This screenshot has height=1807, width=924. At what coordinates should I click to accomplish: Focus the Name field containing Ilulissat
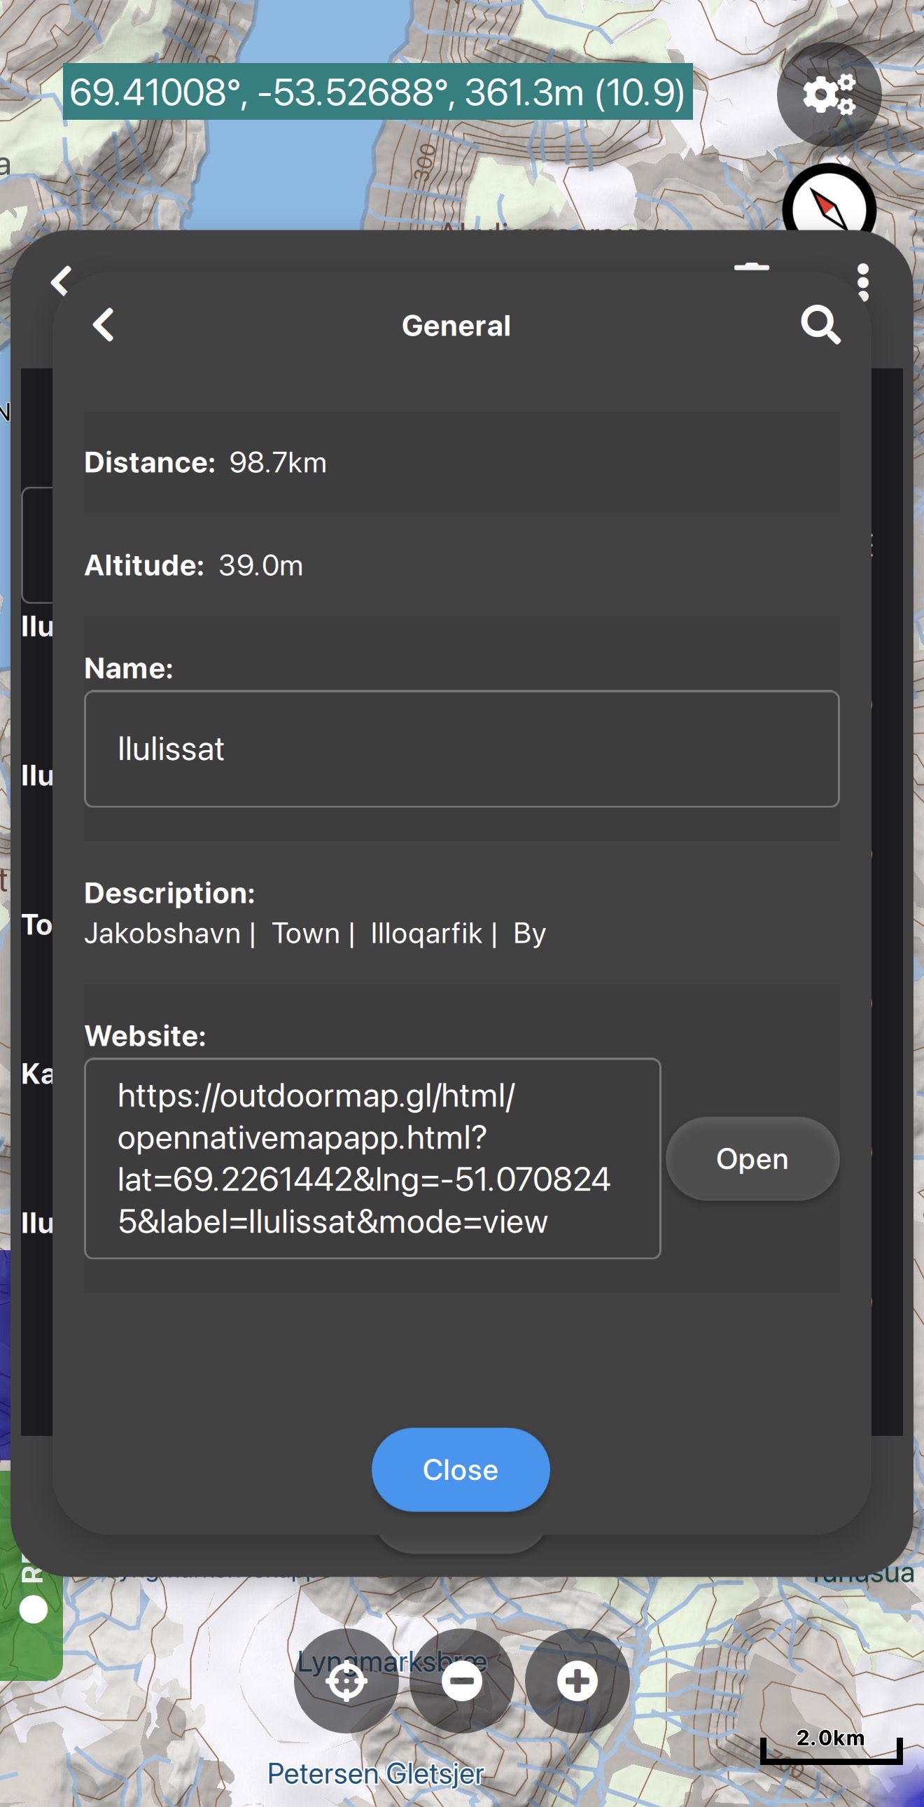(x=462, y=749)
